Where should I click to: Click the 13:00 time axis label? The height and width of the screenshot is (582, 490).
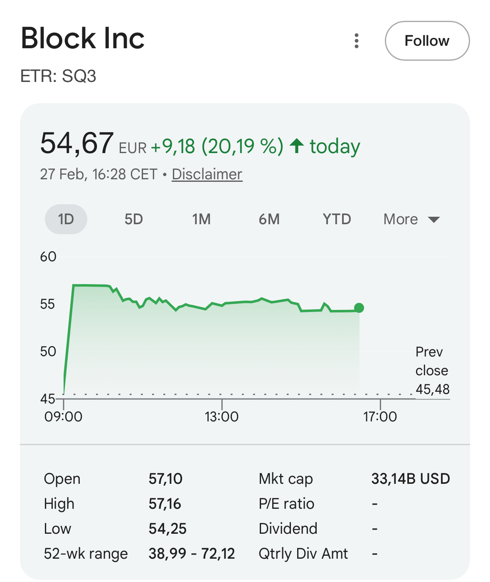tap(222, 416)
